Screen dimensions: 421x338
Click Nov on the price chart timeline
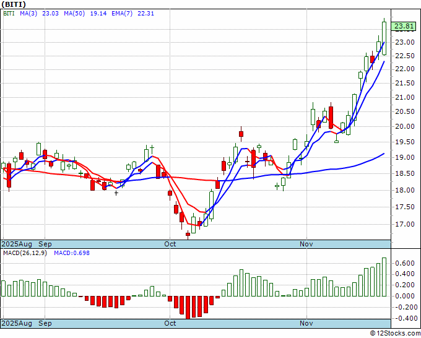click(306, 244)
